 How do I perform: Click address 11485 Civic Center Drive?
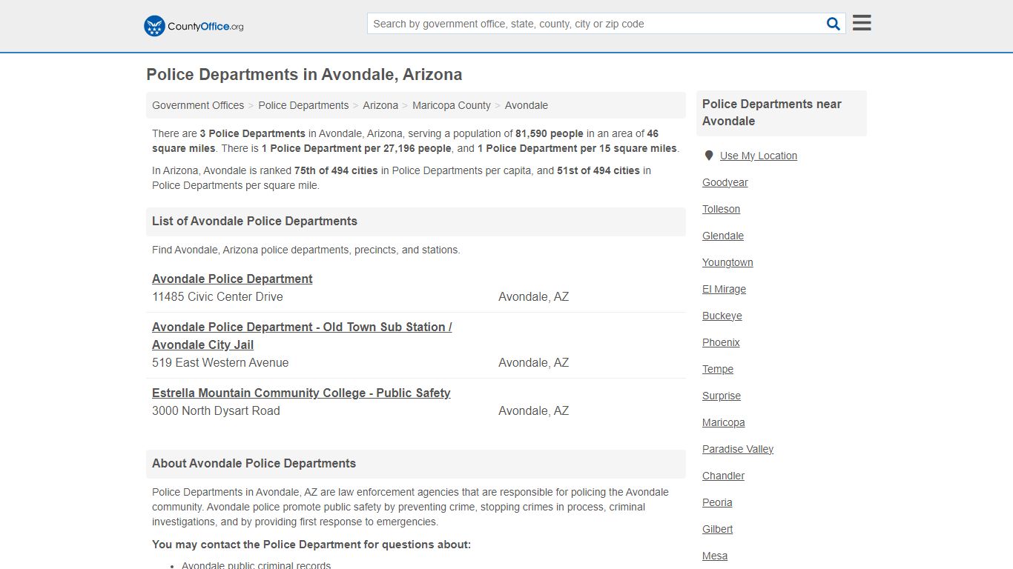coord(217,296)
